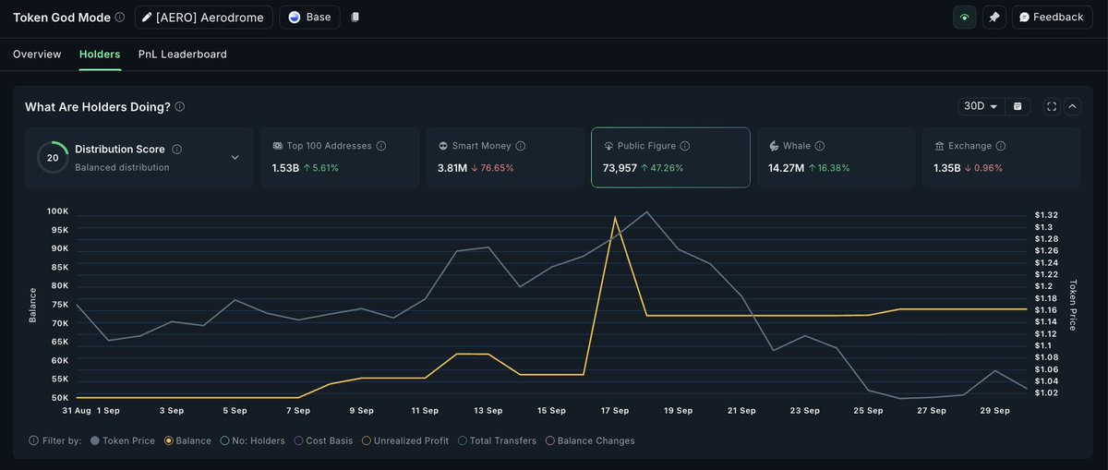Viewport: 1108px width, 470px height.
Task: Click info icon beside Exchange
Action: [1001, 146]
